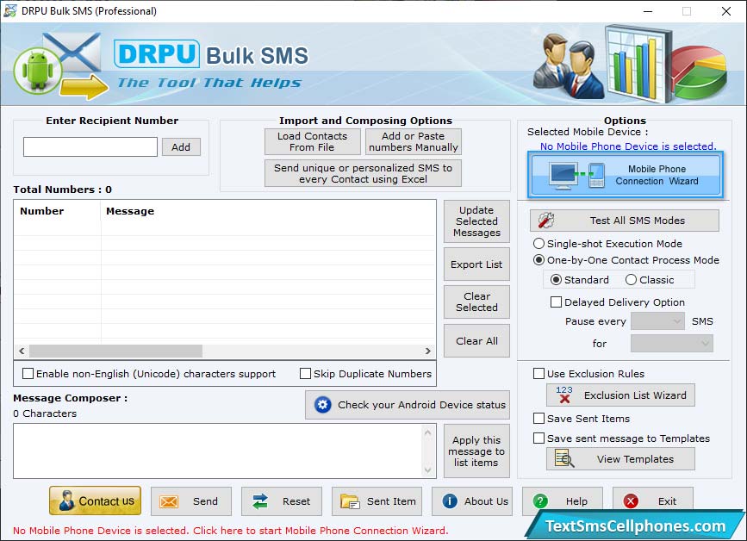Select One-by-One Contact Process Mode
The image size is (747, 541).
[x=538, y=260]
